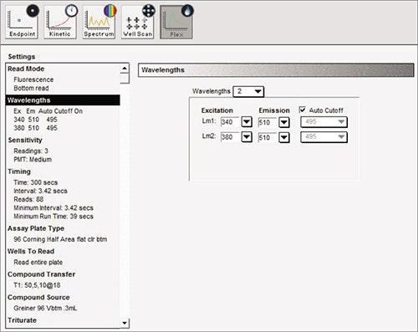
Task: Open the Triturate settings category
Action: point(22,320)
